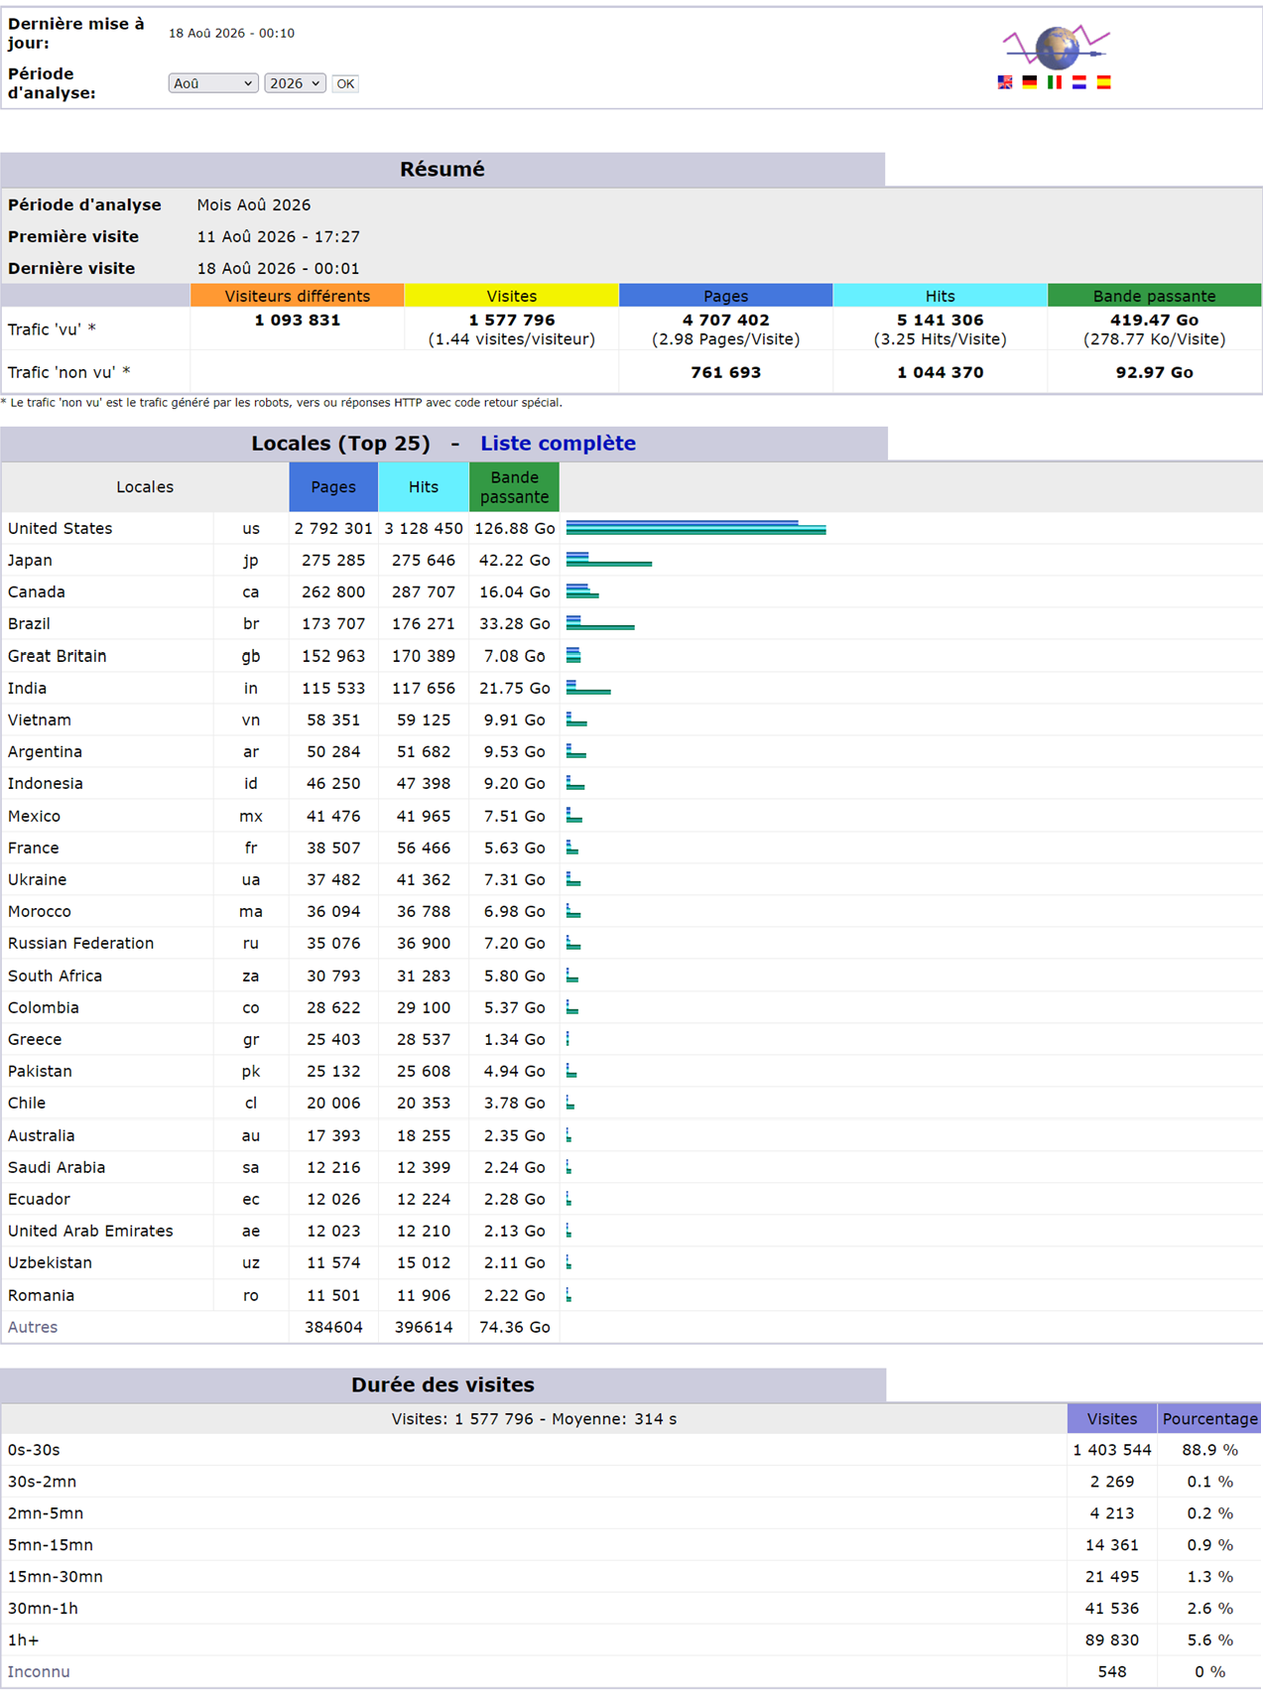
Task: Click the 419.47 Go bandwidth total
Action: 1154,320
